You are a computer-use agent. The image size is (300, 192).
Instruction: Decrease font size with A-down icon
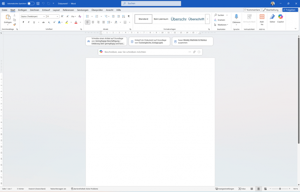click(x=67, y=16)
